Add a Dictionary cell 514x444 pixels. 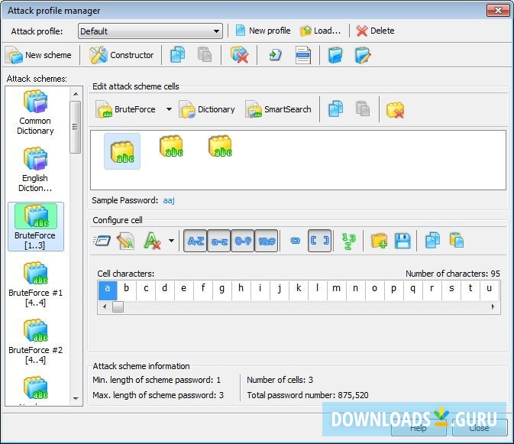pyautogui.click(x=207, y=109)
